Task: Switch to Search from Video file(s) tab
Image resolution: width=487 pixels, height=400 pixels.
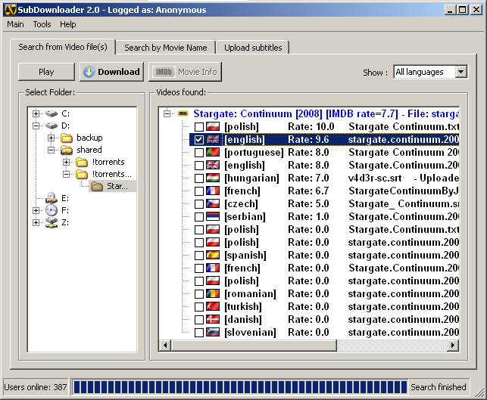Action: (63, 47)
